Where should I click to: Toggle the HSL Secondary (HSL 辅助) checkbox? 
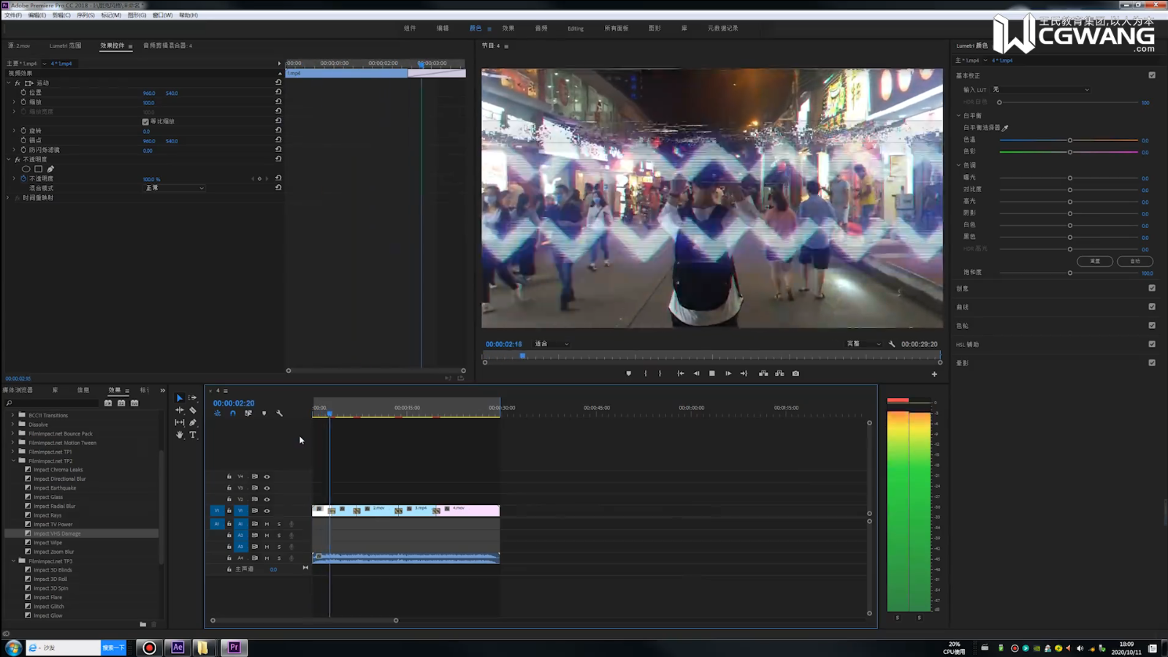1152,344
